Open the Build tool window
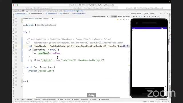The width and height of the screenshot is (183, 103). pyautogui.click(x=60, y=100)
